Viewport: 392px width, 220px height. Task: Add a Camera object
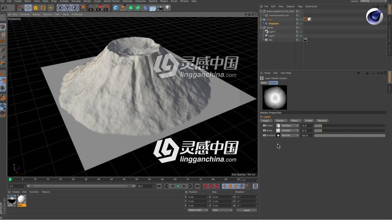pos(160,8)
